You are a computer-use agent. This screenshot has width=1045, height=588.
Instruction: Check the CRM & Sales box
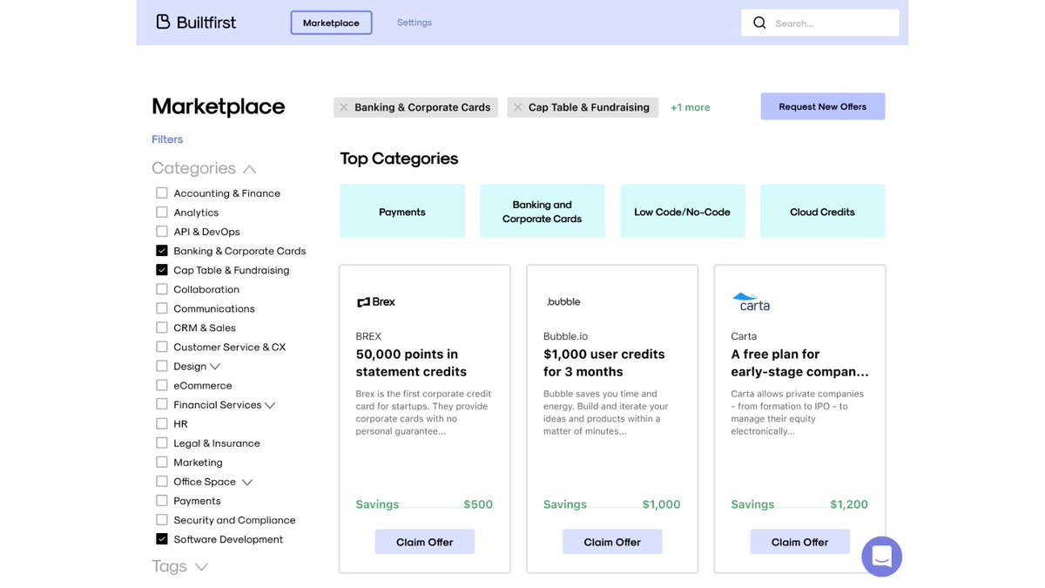(x=161, y=328)
